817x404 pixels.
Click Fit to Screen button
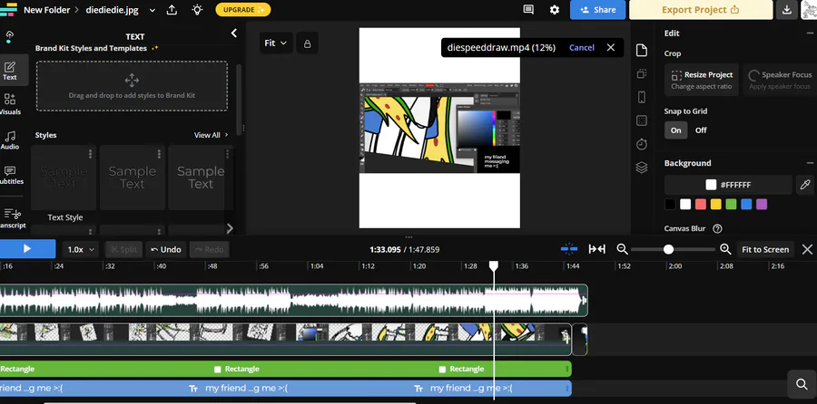(765, 250)
